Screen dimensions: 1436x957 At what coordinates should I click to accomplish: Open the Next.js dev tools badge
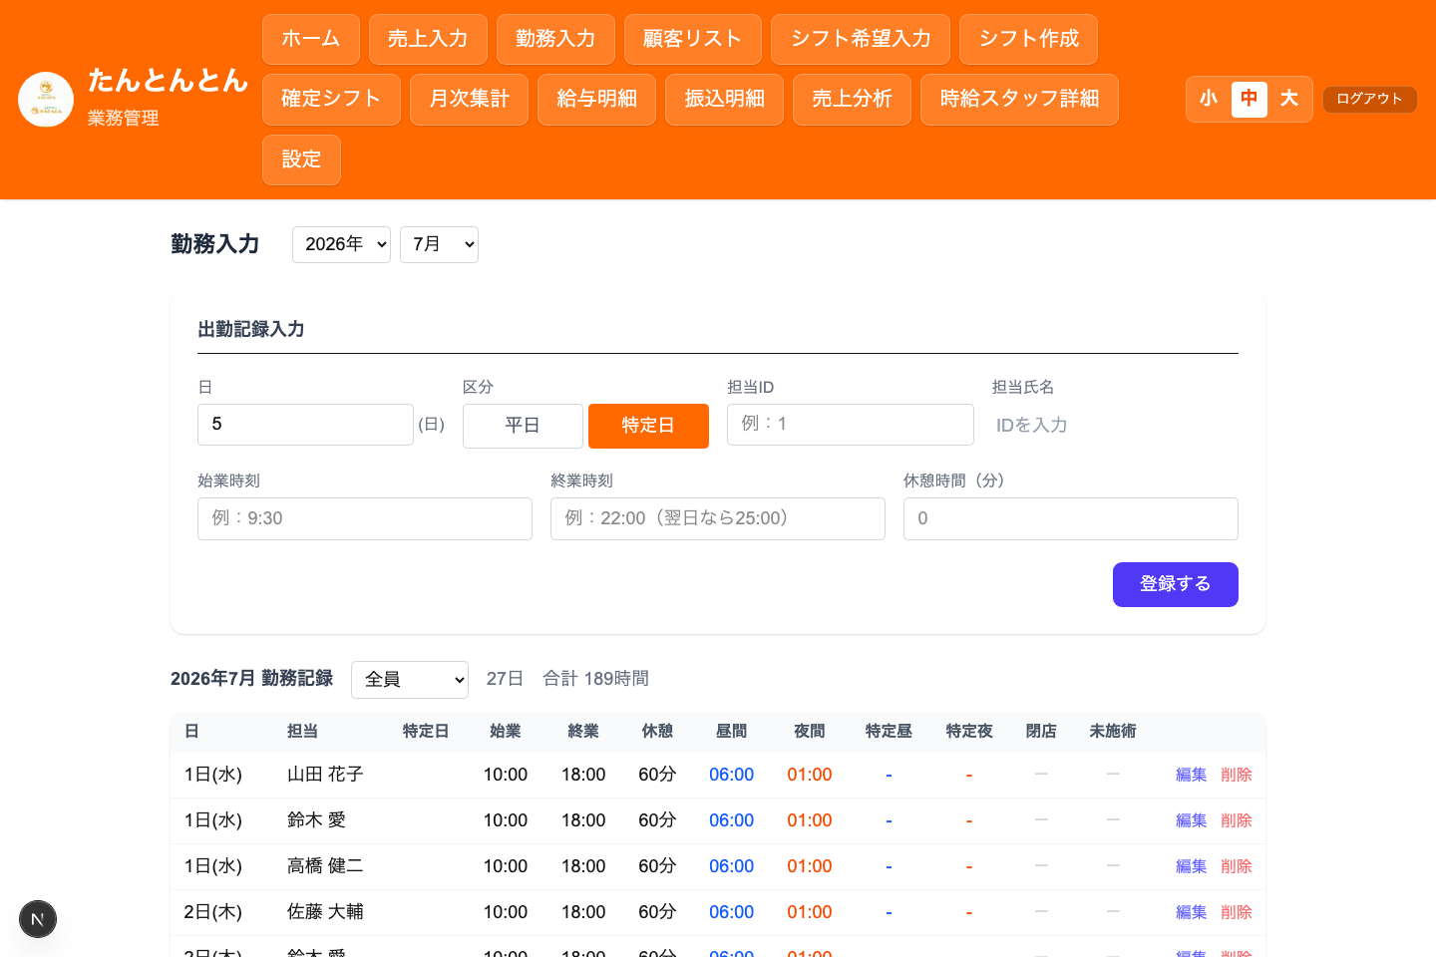(38, 919)
